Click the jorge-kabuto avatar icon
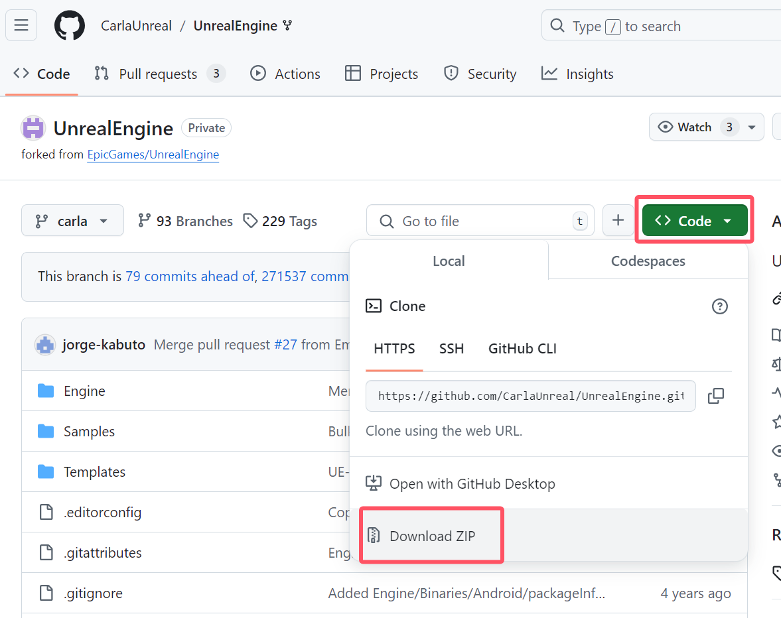Viewport: 781px width, 618px height. [45, 345]
